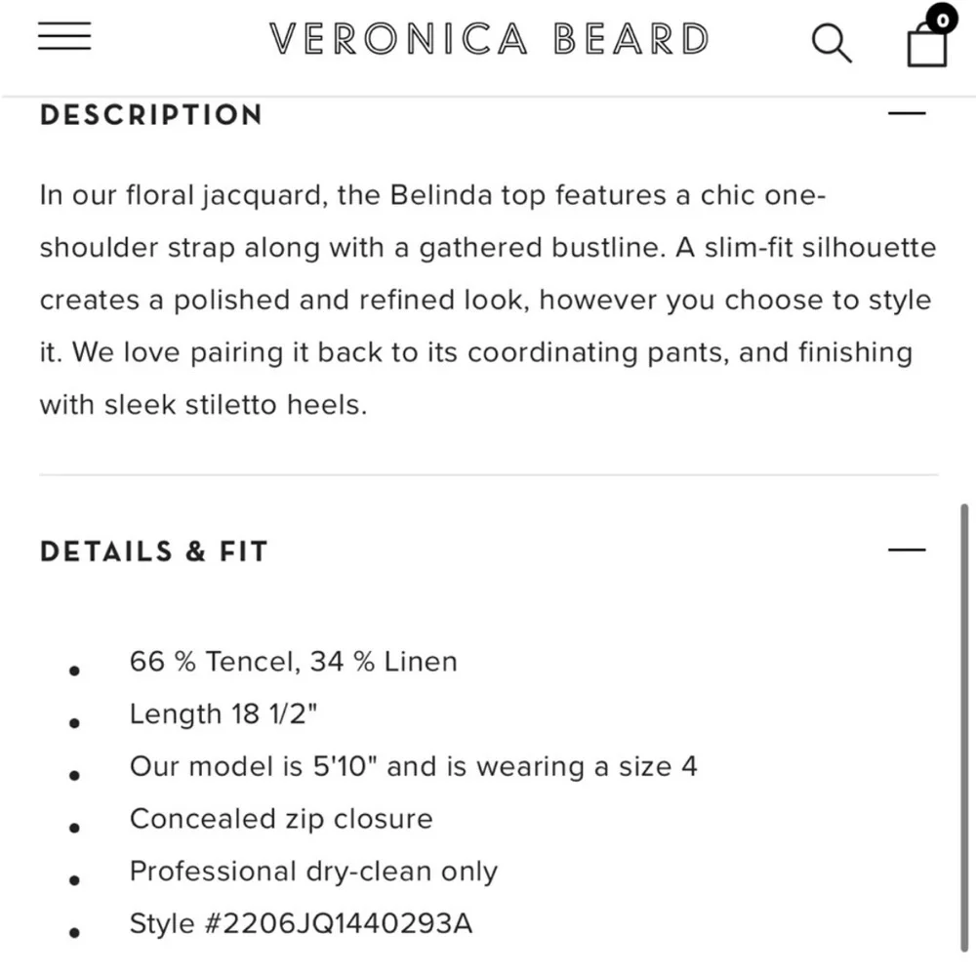Click the 'Concealed zip closure' bullet
Viewport: 976px width, 976px height.
click(281, 819)
